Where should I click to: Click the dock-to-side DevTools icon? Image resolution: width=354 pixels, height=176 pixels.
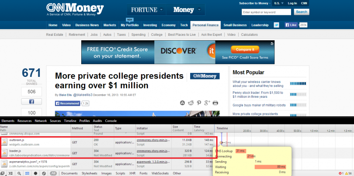[x=3, y=173]
